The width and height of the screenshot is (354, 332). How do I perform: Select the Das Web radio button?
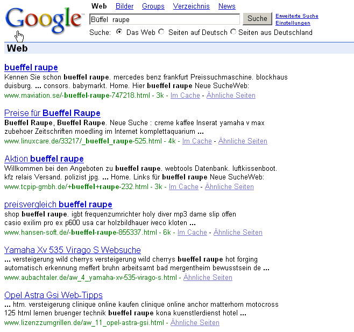point(119,32)
